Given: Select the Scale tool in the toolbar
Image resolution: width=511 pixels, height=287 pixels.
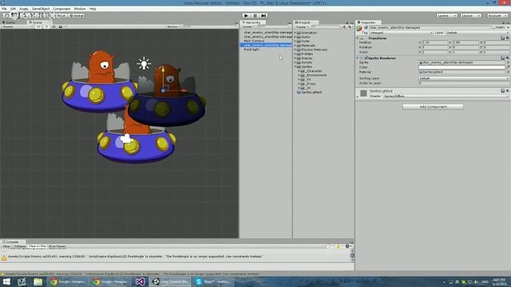Looking at the screenshot, I should pos(32,16).
